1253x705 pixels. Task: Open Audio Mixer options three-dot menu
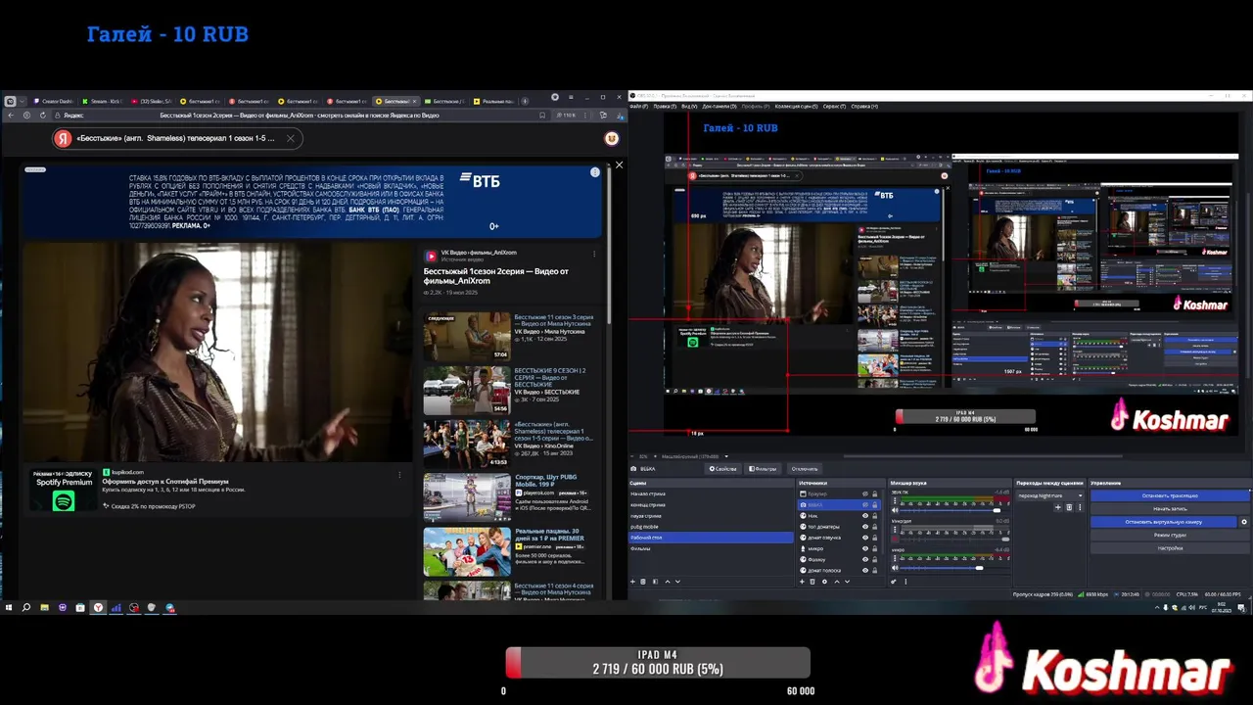(905, 582)
